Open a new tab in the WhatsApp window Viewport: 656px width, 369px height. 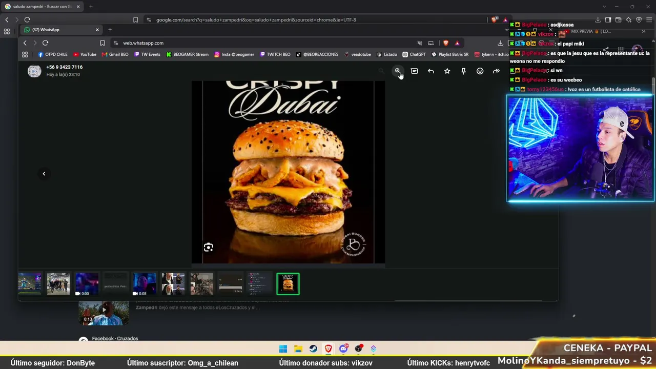tap(110, 30)
